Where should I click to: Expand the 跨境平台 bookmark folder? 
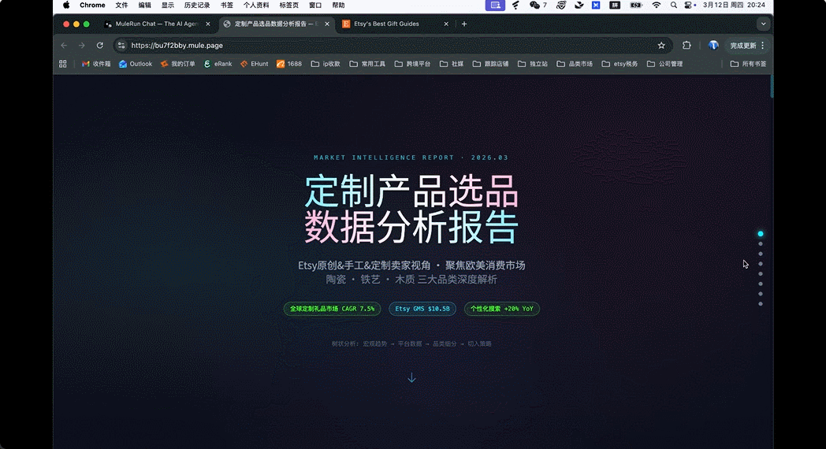click(412, 64)
